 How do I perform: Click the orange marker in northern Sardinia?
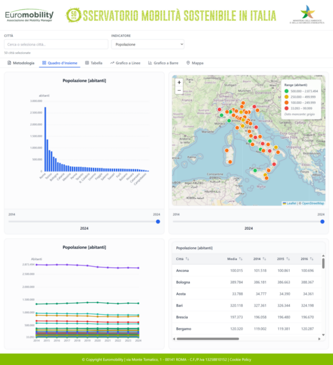pos(227,150)
